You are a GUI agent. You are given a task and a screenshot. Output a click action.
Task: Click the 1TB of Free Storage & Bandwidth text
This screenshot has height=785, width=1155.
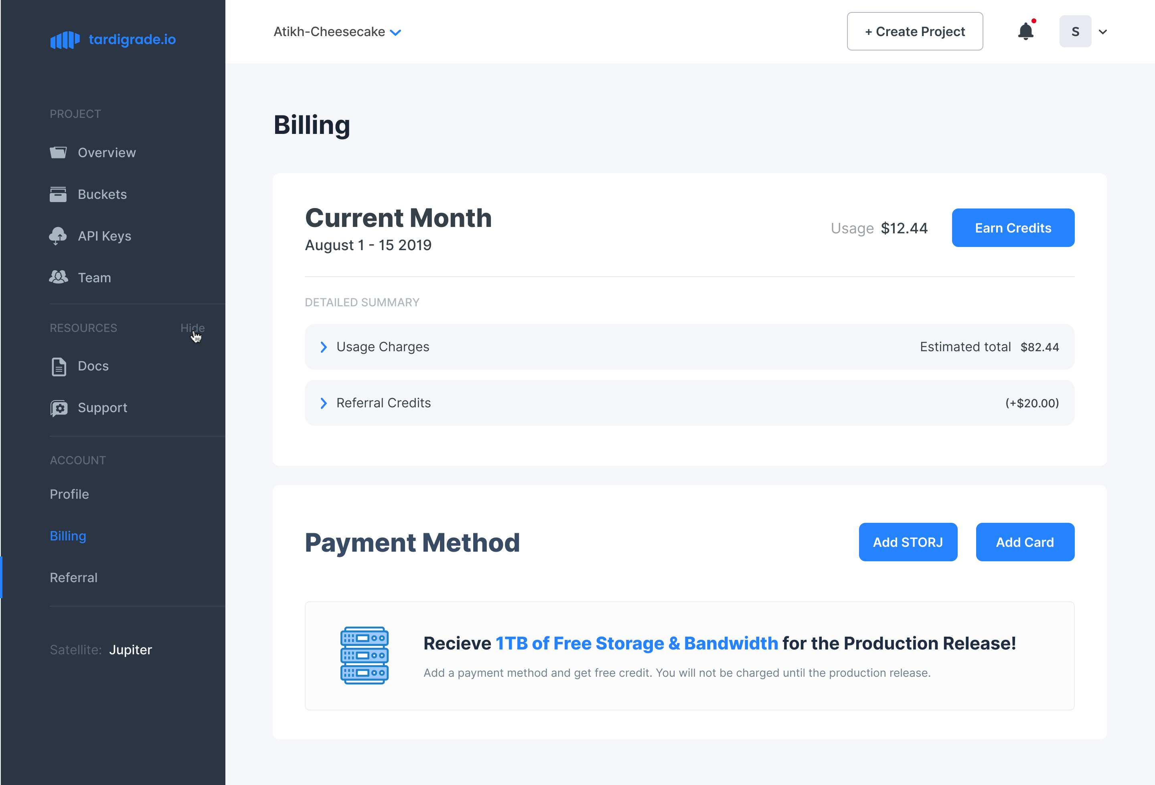click(x=636, y=643)
